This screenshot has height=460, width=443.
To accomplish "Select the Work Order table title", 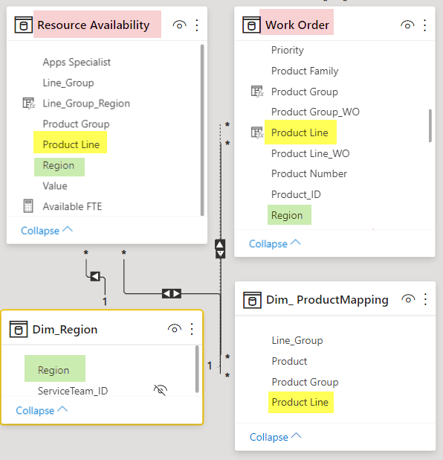I will (297, 25).
